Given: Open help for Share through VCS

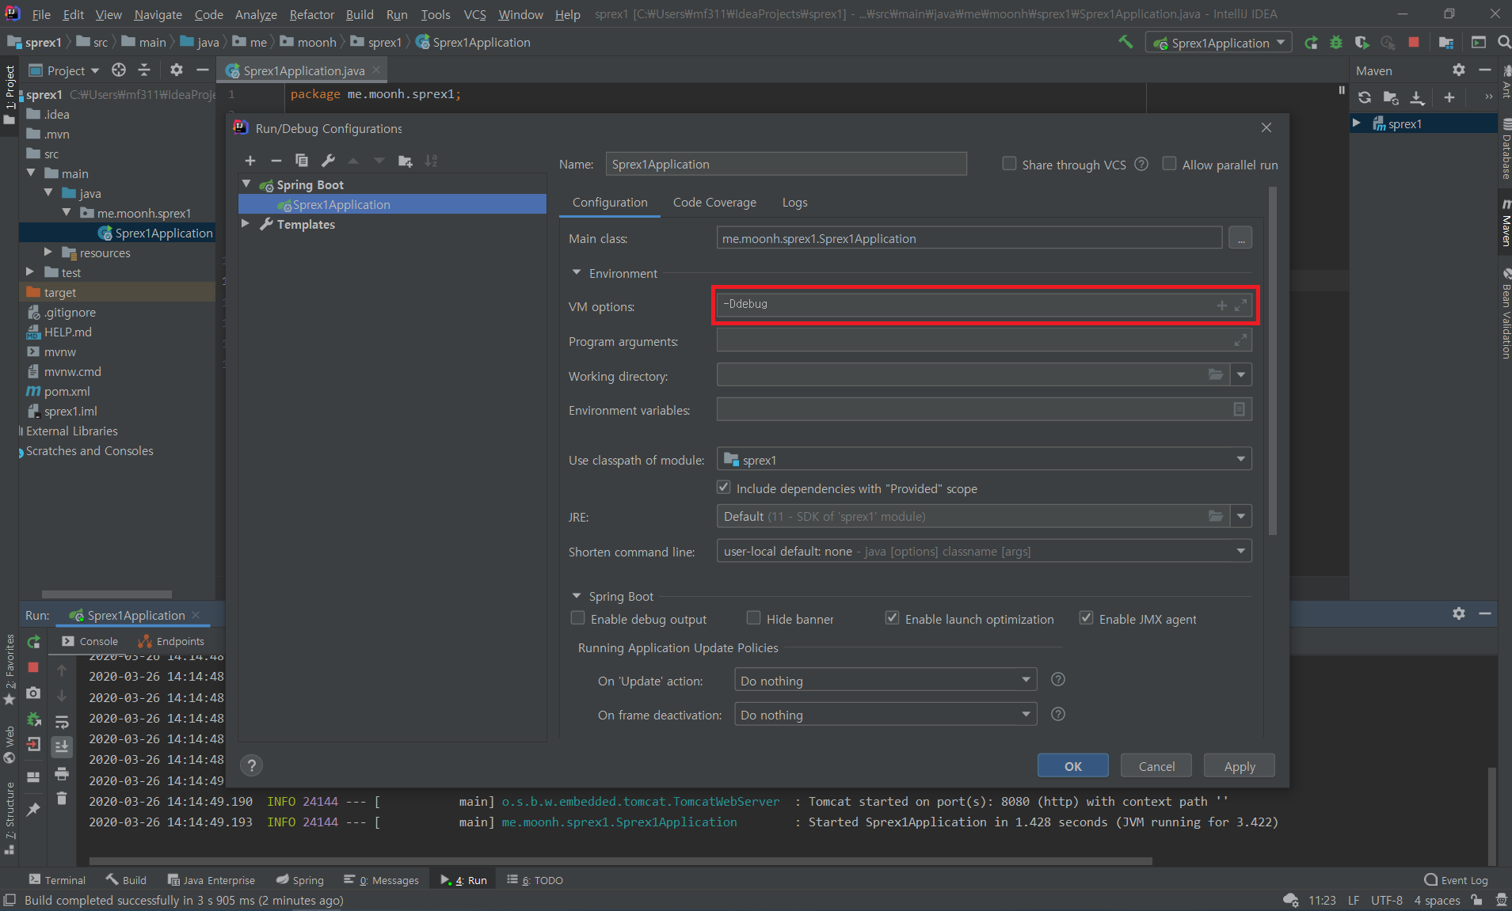Looking at the screenshot, I should coord(1141,164).
